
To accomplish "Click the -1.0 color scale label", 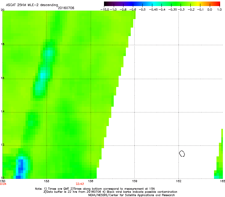I will pos(113,10).
